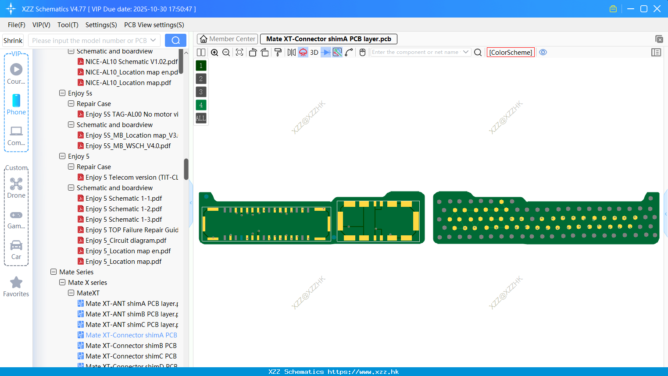Select the Mate XT-Connector shimA PCB layer tab
The image size is (668, 376).
pos(329,39)
